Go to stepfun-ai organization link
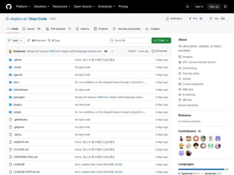 point(18,19)
